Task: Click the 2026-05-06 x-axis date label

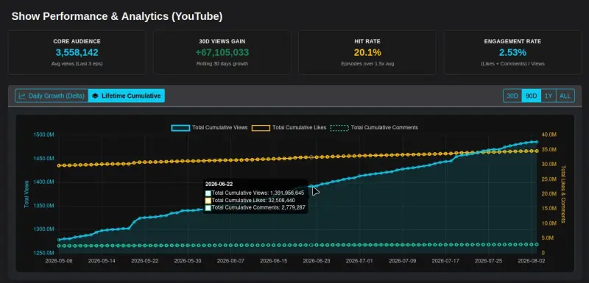Action: pos(59,260)
